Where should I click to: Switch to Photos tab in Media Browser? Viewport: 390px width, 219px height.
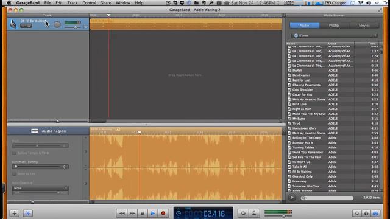click(x=335, y=26)
